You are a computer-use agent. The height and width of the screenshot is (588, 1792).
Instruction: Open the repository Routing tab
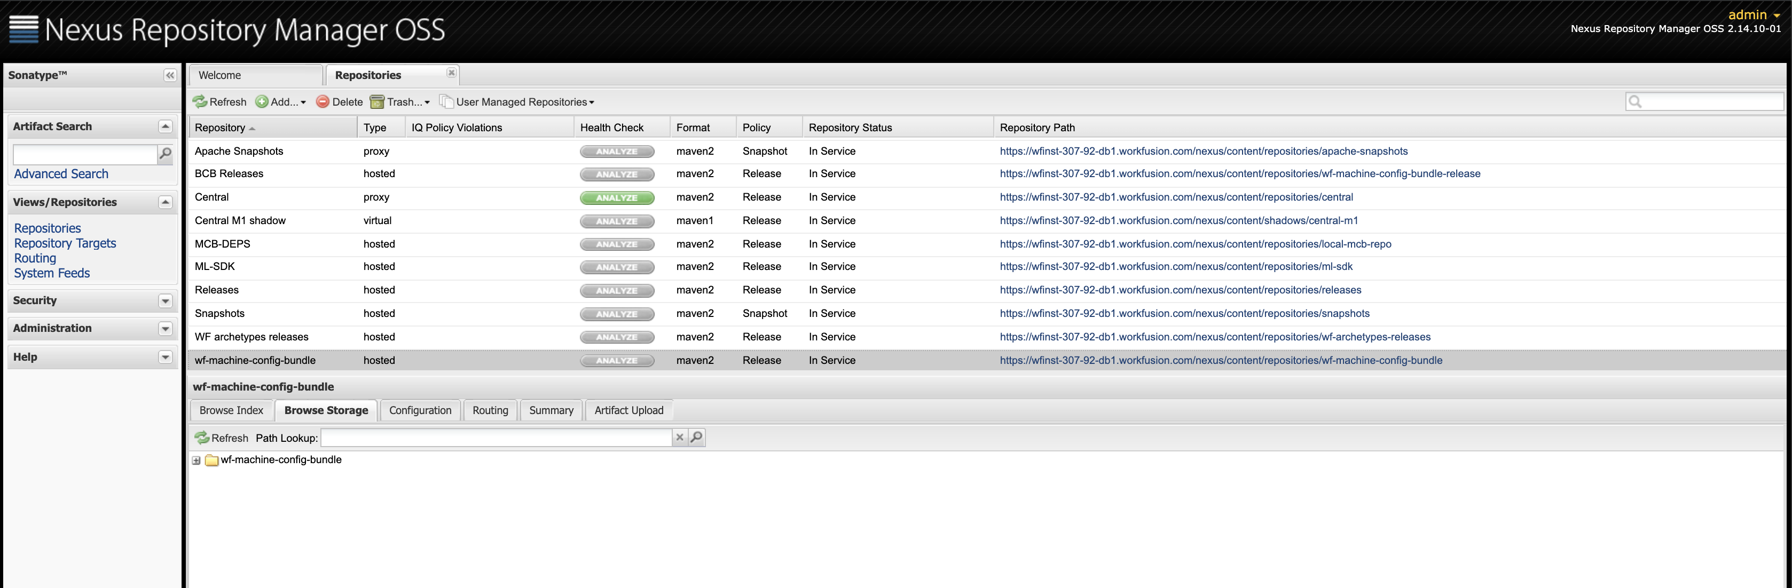point(490,411)
